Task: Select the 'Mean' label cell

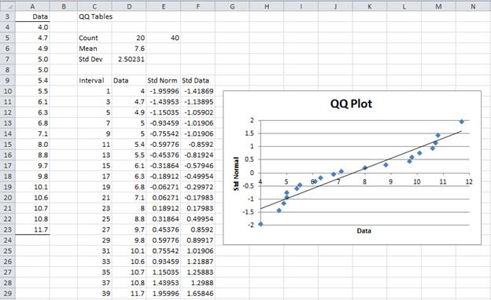Action: click(94, 49)
